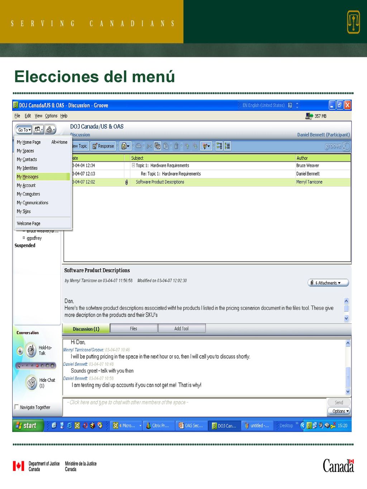This screenshot has height=489, width=367.
Task: Switch to OAS Sec... taskbar item
Action: (x=192, y=426)
